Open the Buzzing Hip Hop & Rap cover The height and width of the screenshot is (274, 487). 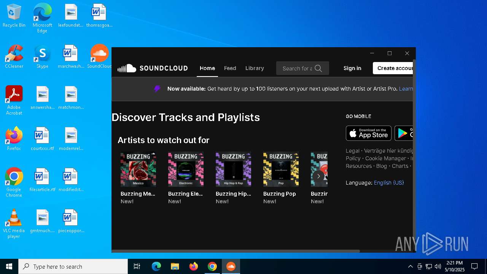233,169
